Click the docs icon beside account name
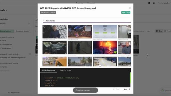 154,3
